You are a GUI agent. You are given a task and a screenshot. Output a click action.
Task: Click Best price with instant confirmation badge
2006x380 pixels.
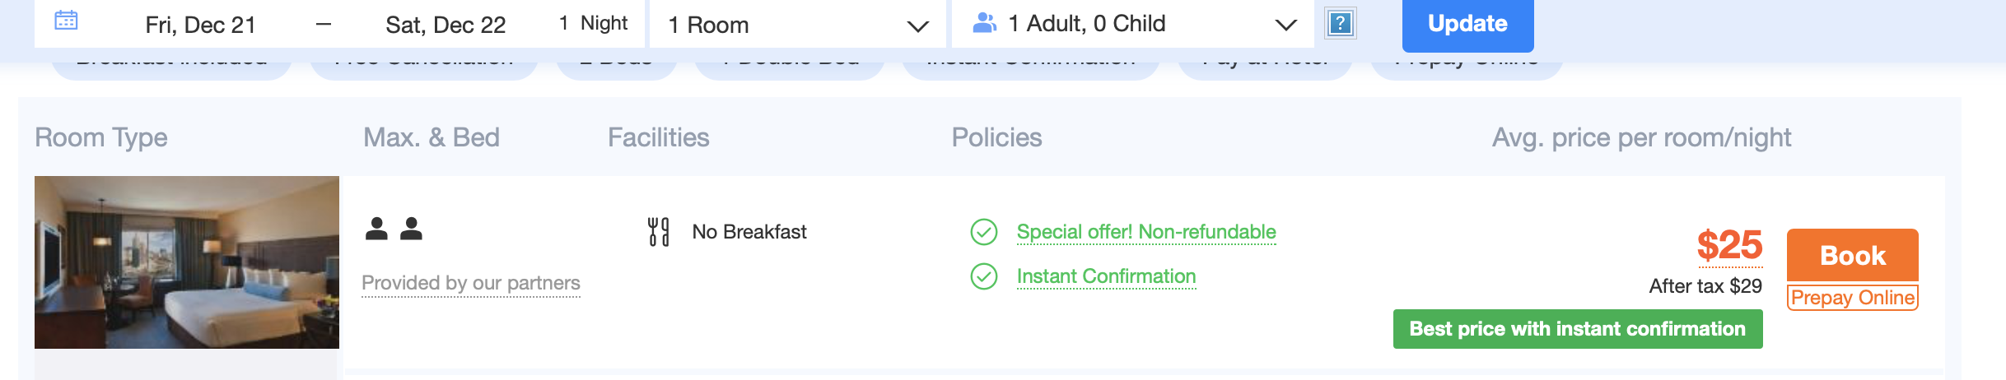point(1577,329)
